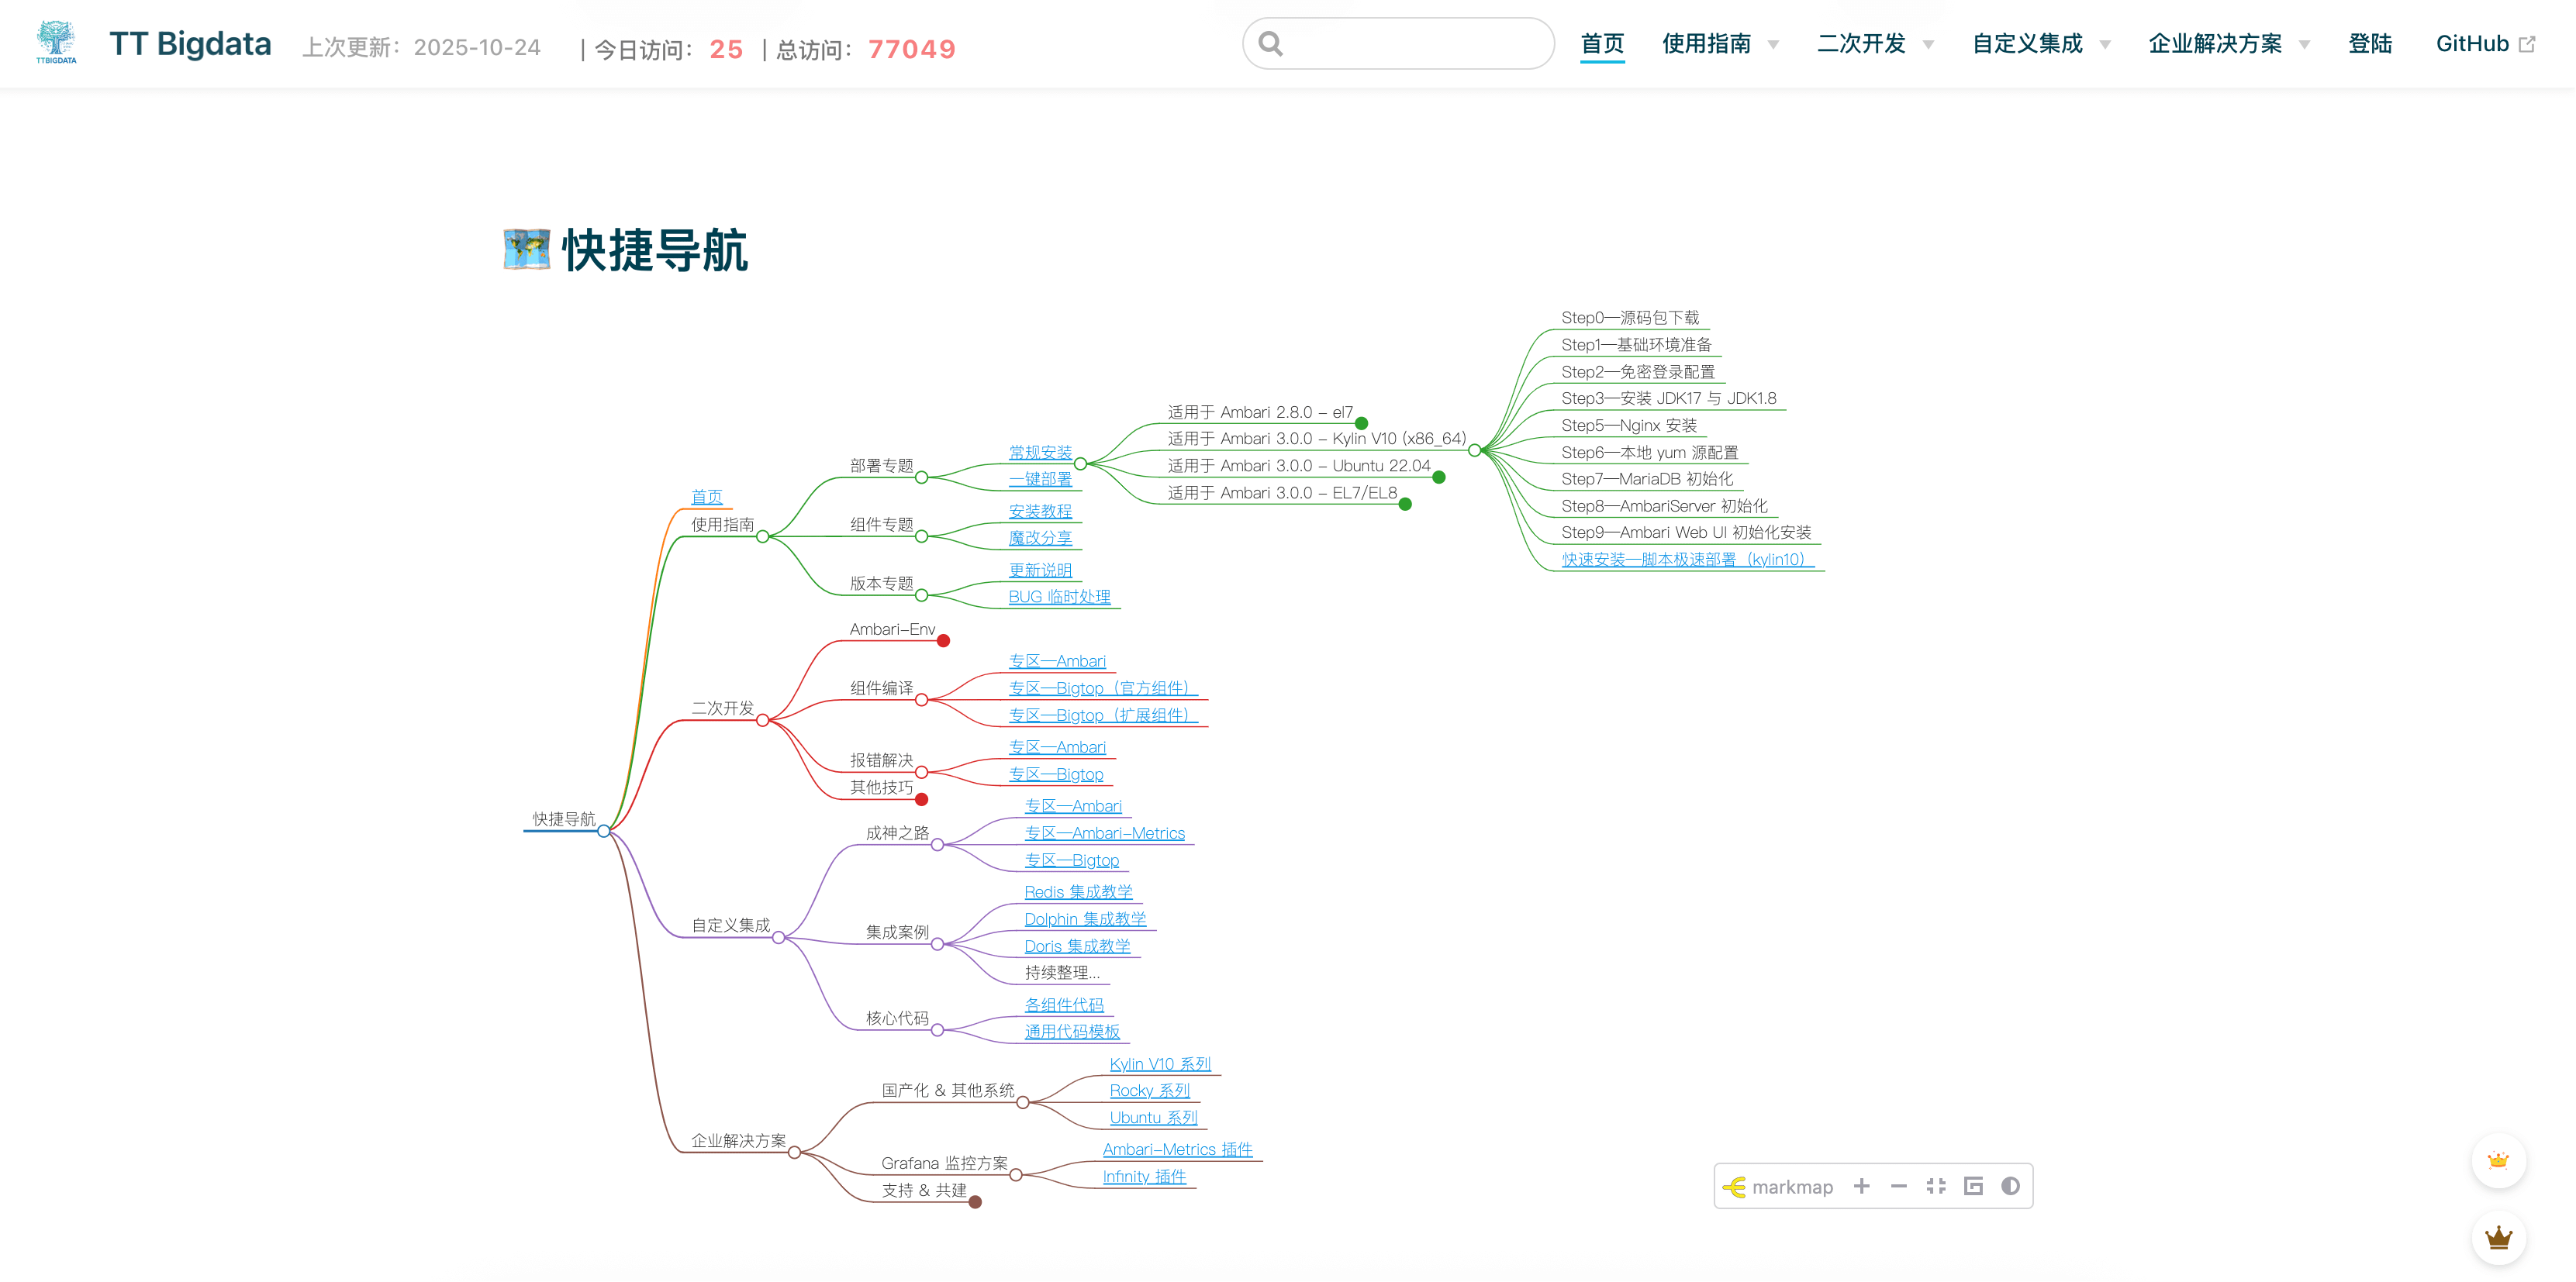Expand the green Ubuntu 22.04 node dot
Image resolution: width=2576 pixels, height=1282 pixels.
(1439, 477)
